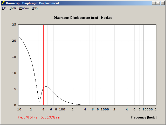Click the displacement curve's peak near 45 Hz

(46, 86)
